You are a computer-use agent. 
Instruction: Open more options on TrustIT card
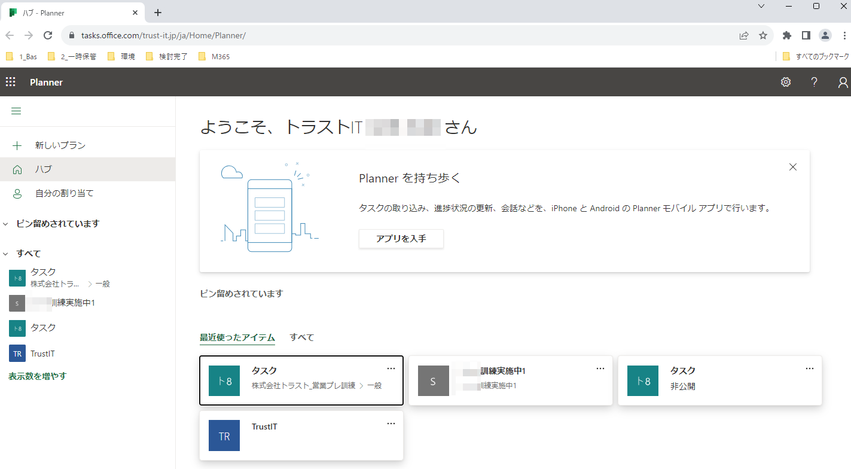391,424
